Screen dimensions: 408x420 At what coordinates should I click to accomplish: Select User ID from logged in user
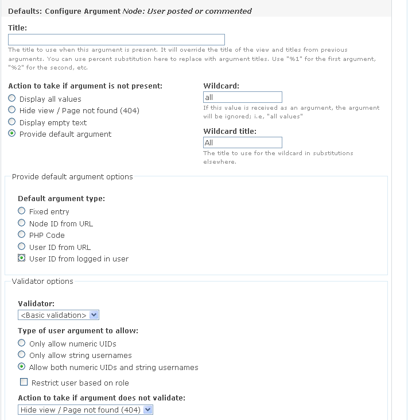[22, 259]
